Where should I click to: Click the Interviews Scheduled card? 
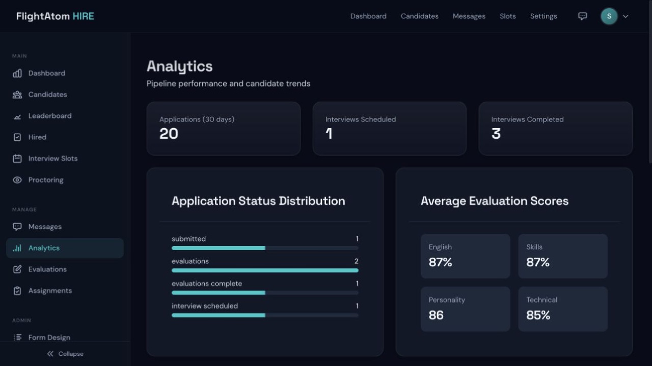point(390,129)
